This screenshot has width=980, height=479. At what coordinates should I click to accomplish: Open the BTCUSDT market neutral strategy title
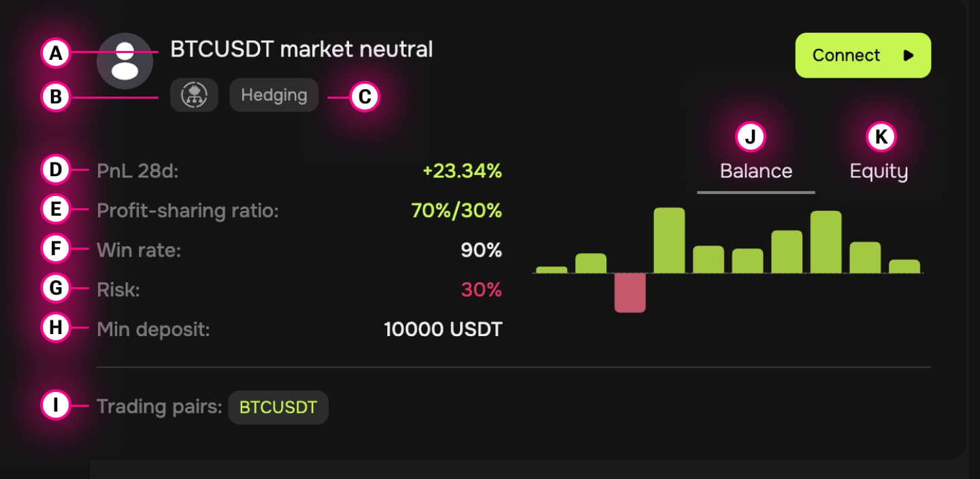301,50
